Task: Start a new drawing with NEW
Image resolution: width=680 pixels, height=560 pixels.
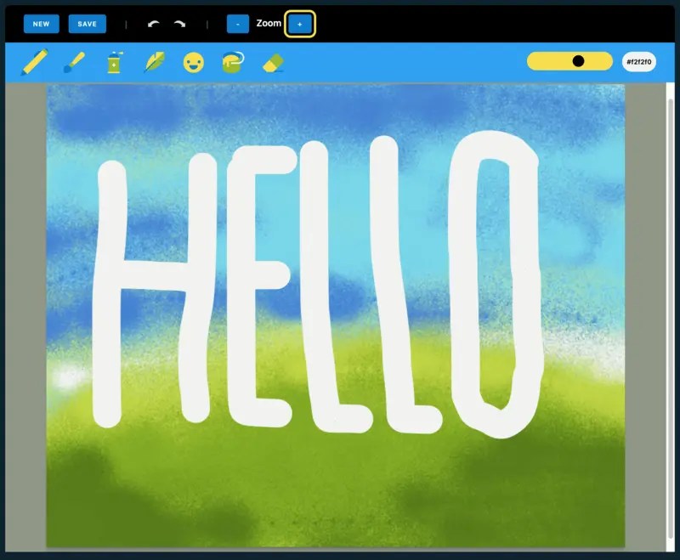Action: 40,24
